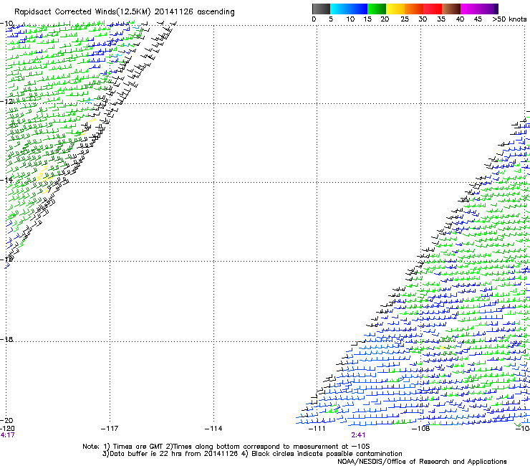Click the -111 longitude axis label

[x=317, y=429]
